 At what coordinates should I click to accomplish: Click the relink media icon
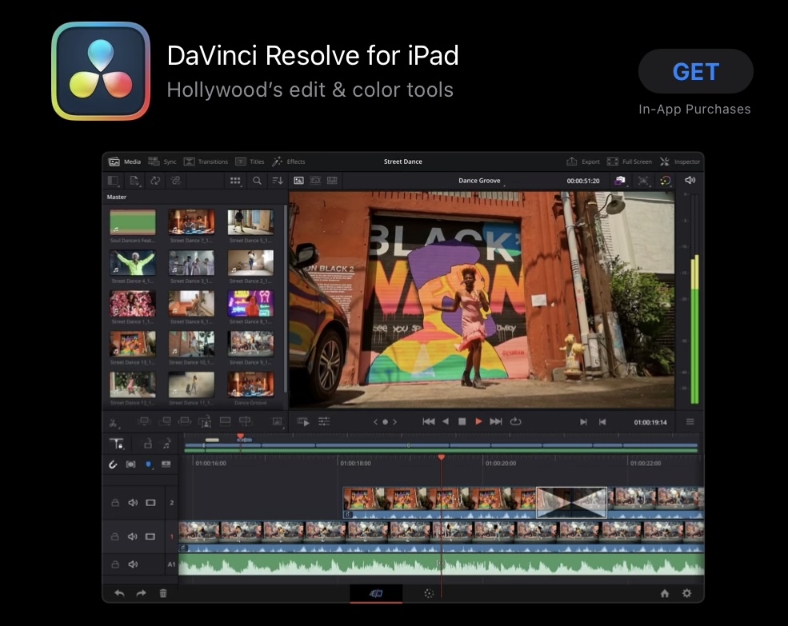pyautogui.click(x=175, y=181)
